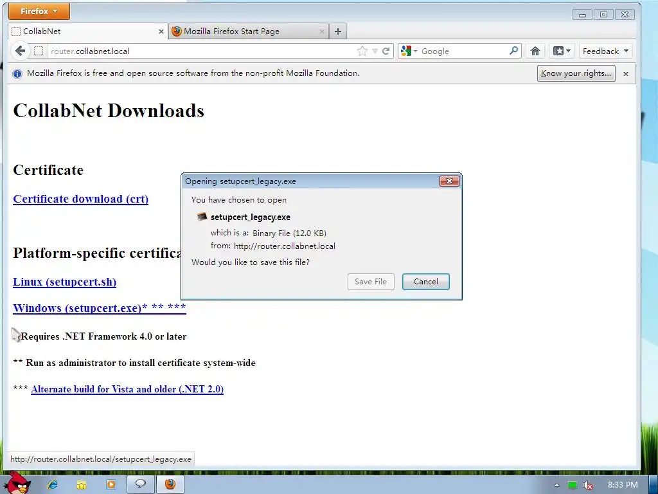The width and height of the screenshot is (658, 494).
Task: Go to the home page
Action: 535,51
